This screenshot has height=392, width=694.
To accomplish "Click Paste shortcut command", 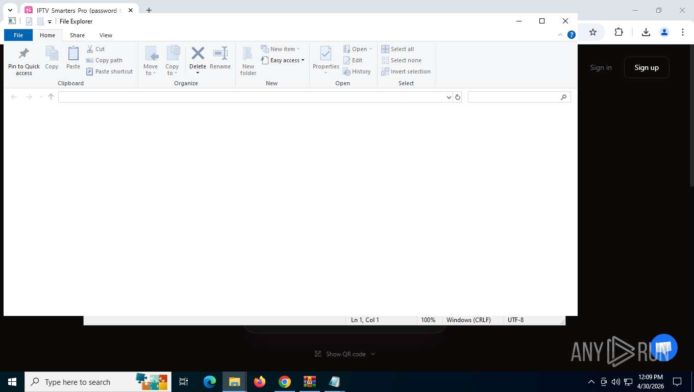I will coord(109,71).
